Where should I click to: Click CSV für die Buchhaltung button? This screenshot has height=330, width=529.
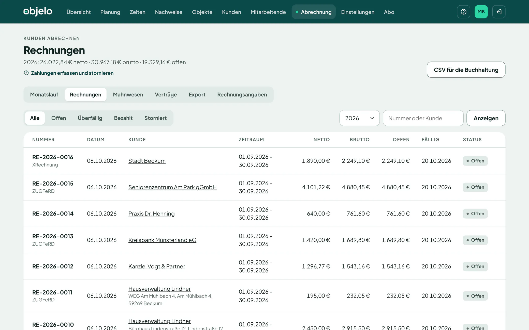pos(466,70)
